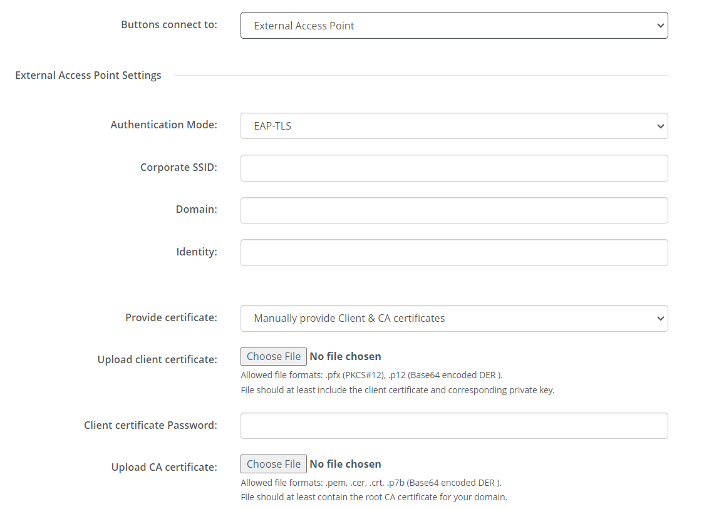Click the Corporate SSID input field
Image resolution: width=709 pixels, height=509 pixels.
(x=454, y=168)
